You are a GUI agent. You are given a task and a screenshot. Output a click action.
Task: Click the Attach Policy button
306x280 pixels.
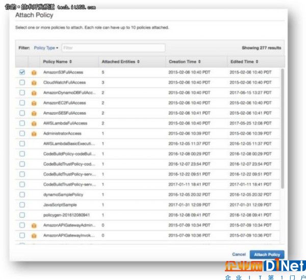(x=267, y=254)
